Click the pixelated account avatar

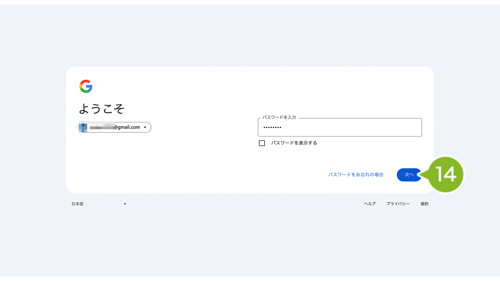pyautogui.click(x=83, y=127)
